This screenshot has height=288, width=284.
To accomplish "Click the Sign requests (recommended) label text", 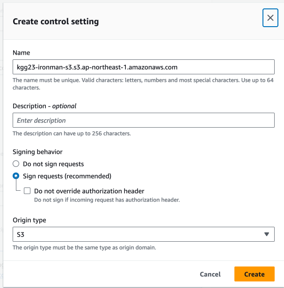I will (x=67, y=176).
